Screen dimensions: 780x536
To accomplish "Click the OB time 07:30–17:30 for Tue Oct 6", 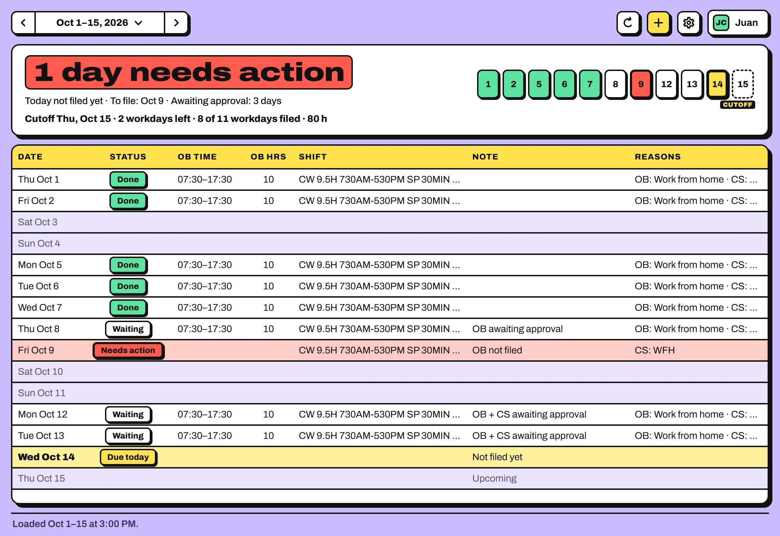I will [x=205, y=286].
